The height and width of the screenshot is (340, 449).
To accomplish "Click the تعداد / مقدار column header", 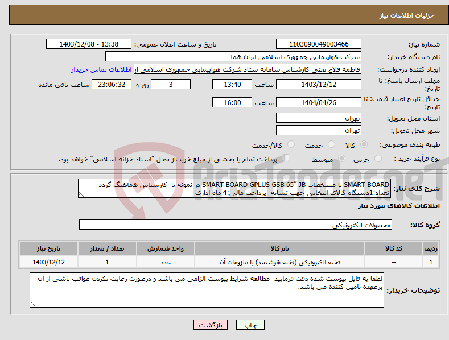I will tap(107, 248).
